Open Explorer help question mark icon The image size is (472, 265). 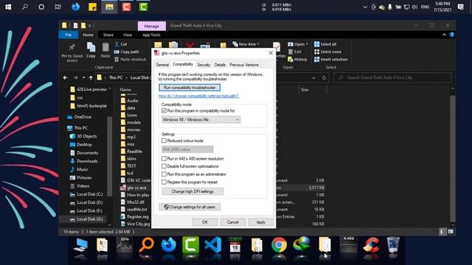tap(451, 35)
